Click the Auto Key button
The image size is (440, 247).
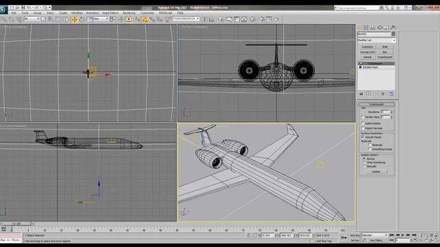click(355, 235)
